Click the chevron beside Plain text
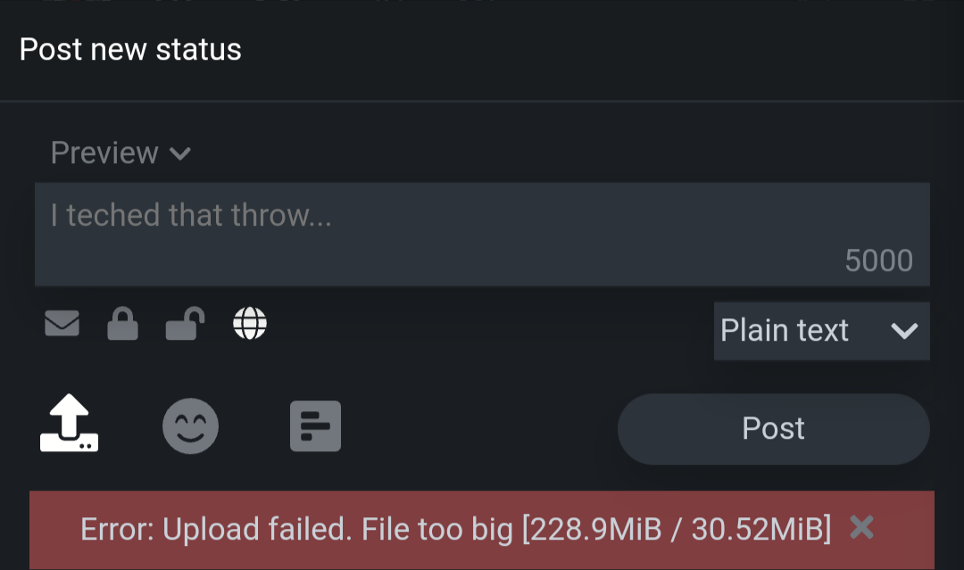This screenshot has width=964, height=570. 904,331
